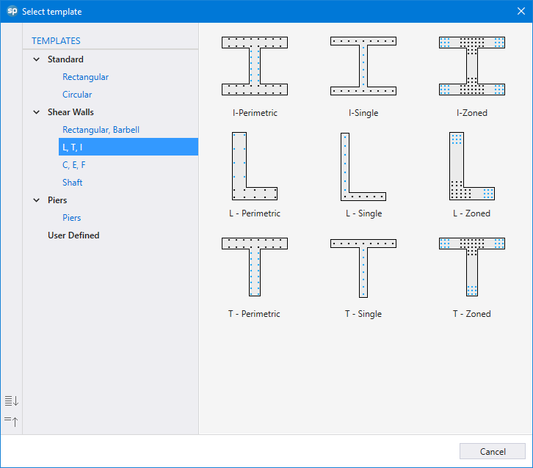The image size is (533, 468).
Task: Choose the T - Single template icon
Action: [363, 267]
